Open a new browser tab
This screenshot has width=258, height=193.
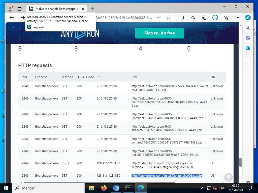click(x=92, y=9)
